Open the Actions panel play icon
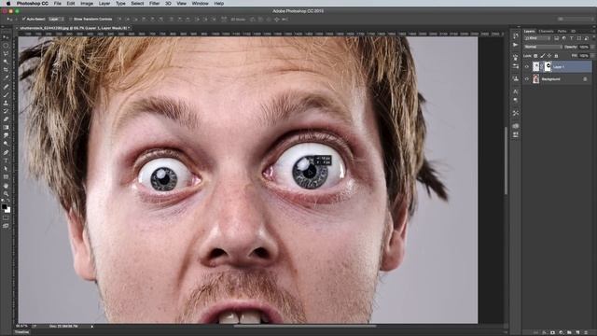The image size is (597, 336). coord(516,45)
